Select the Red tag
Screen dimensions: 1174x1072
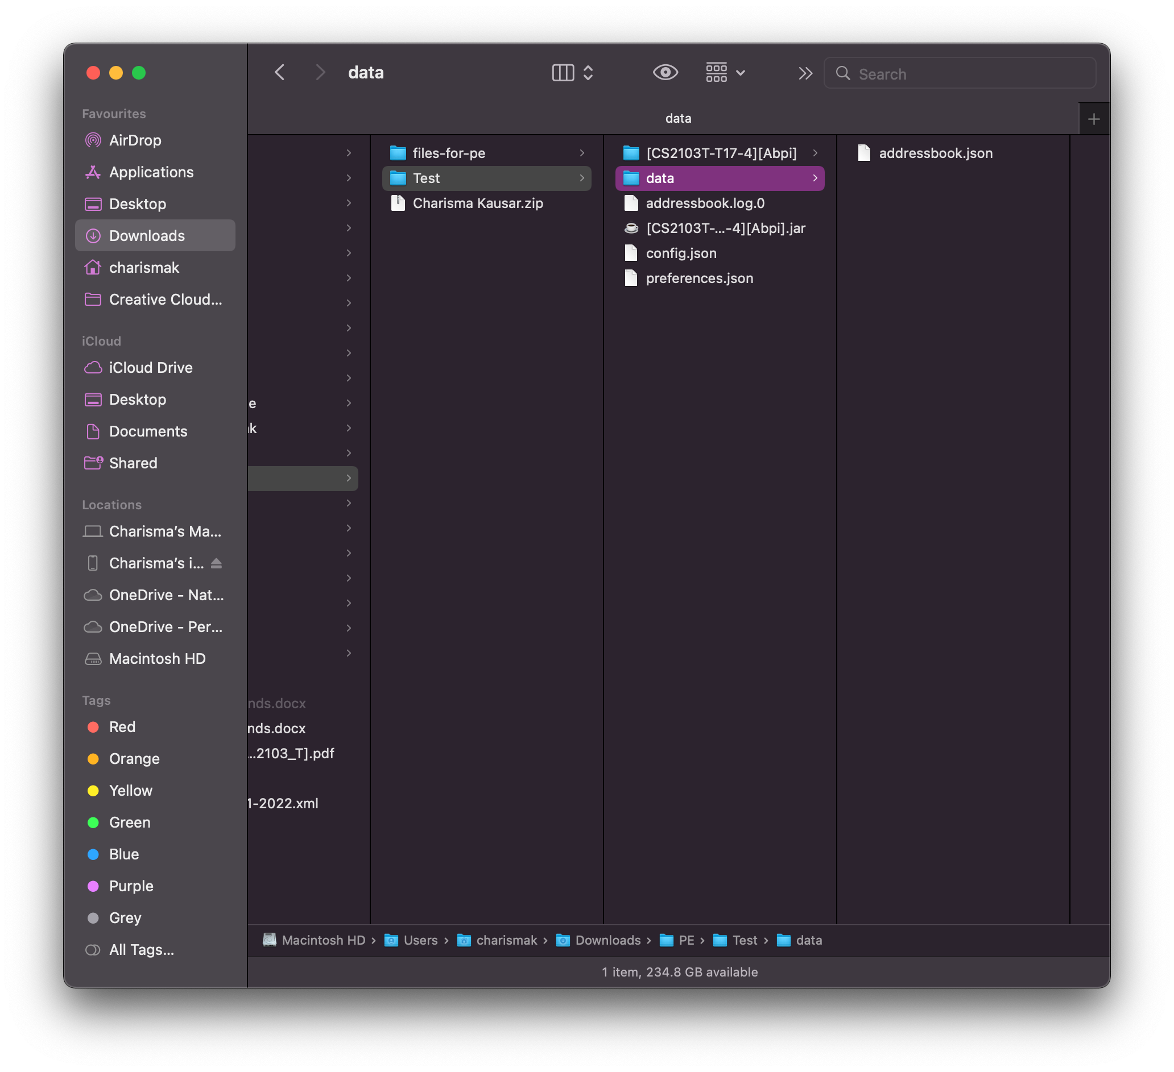pyautogui.click(x=122, y=727)
